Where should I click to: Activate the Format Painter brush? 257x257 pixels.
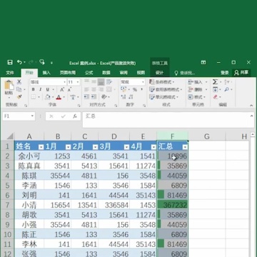tap(19, 97)
